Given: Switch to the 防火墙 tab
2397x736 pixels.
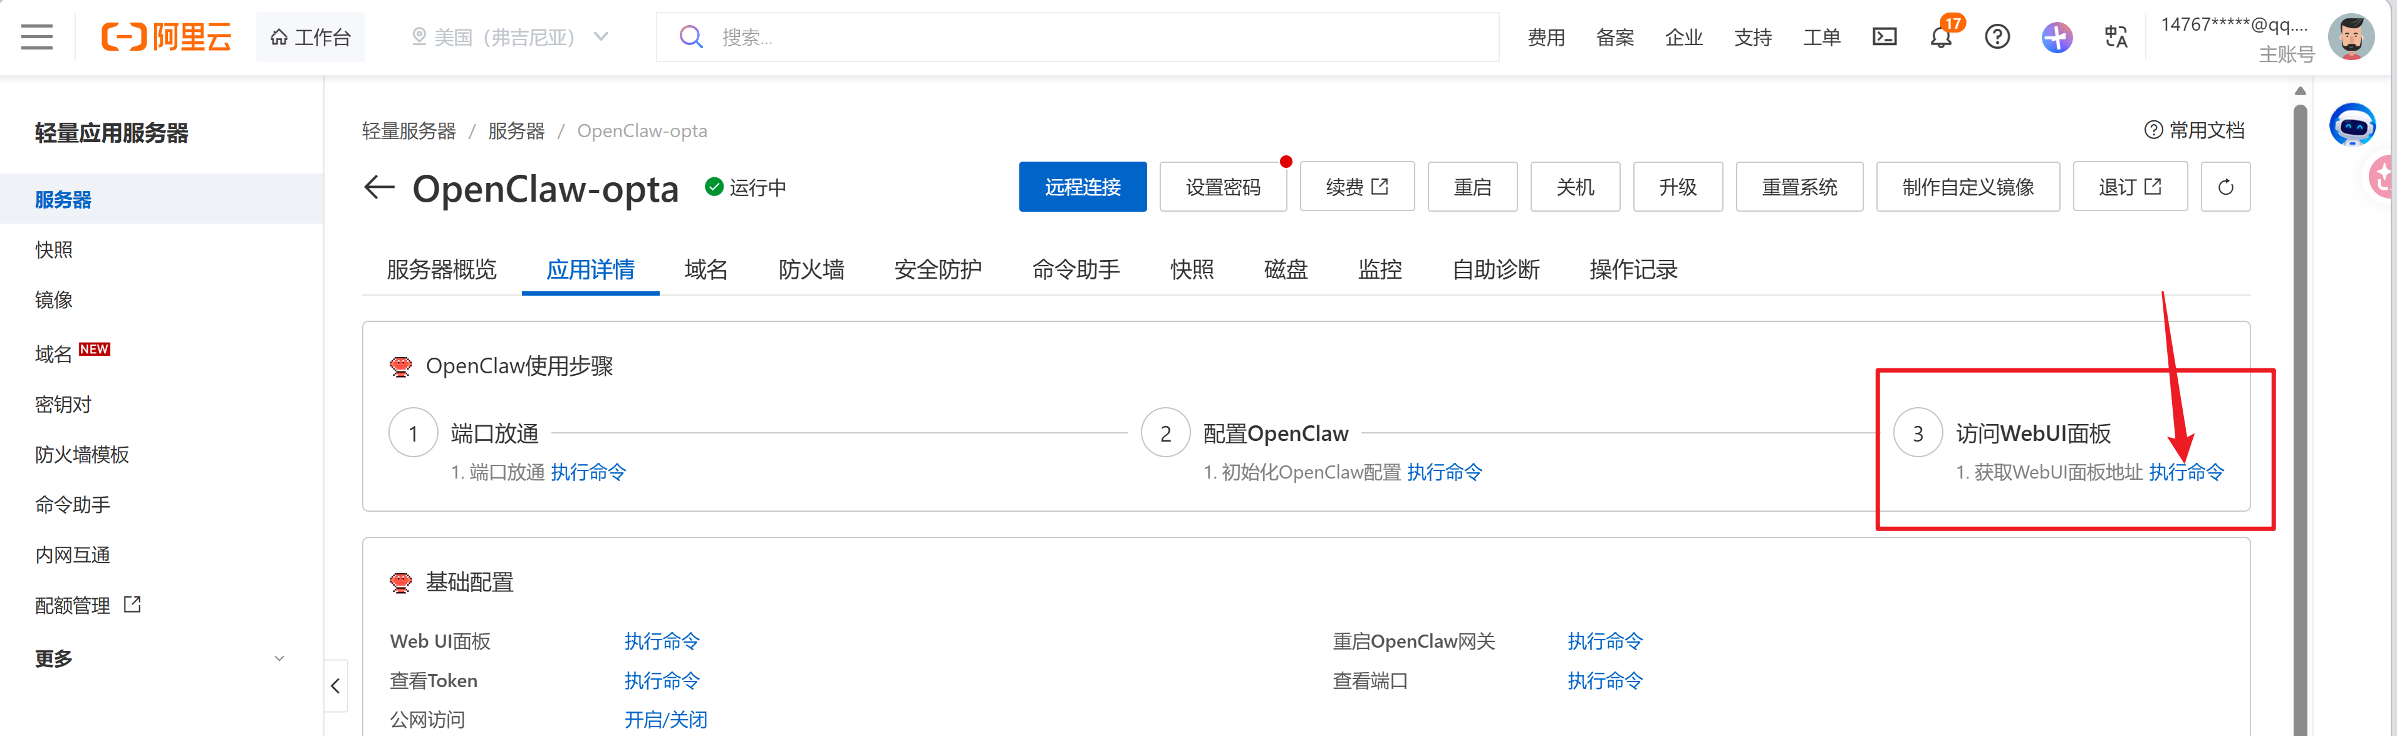Looking at the screenshot, I should click(x=811, y=269).
